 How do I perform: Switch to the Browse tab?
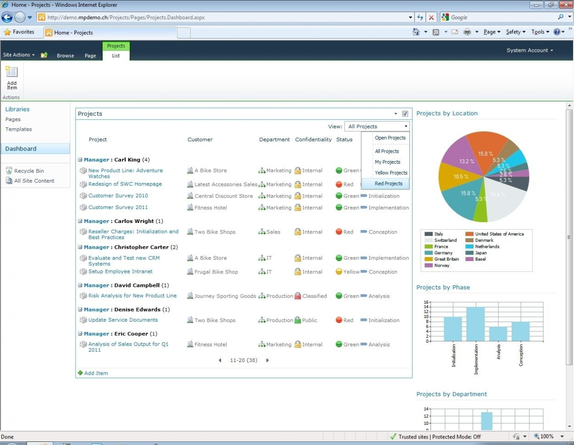coord(65,55)
